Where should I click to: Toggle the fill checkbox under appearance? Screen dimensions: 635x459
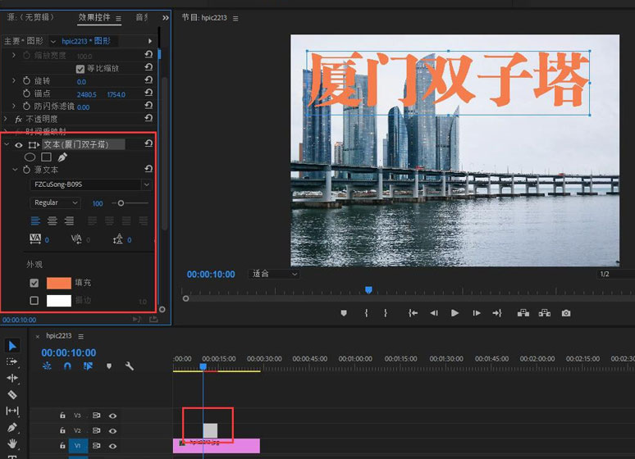coord(34,283)
